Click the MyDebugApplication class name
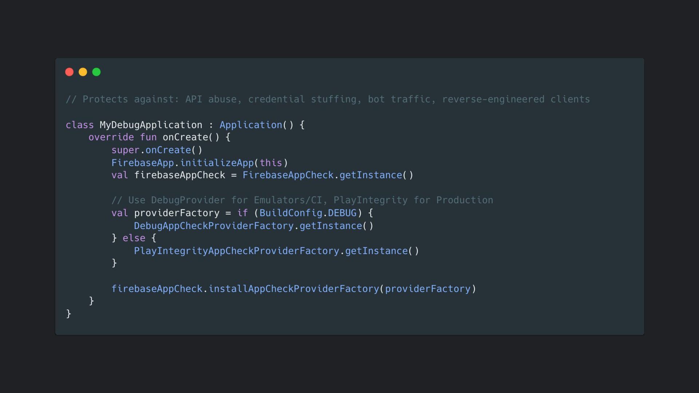 pos(151,125)
